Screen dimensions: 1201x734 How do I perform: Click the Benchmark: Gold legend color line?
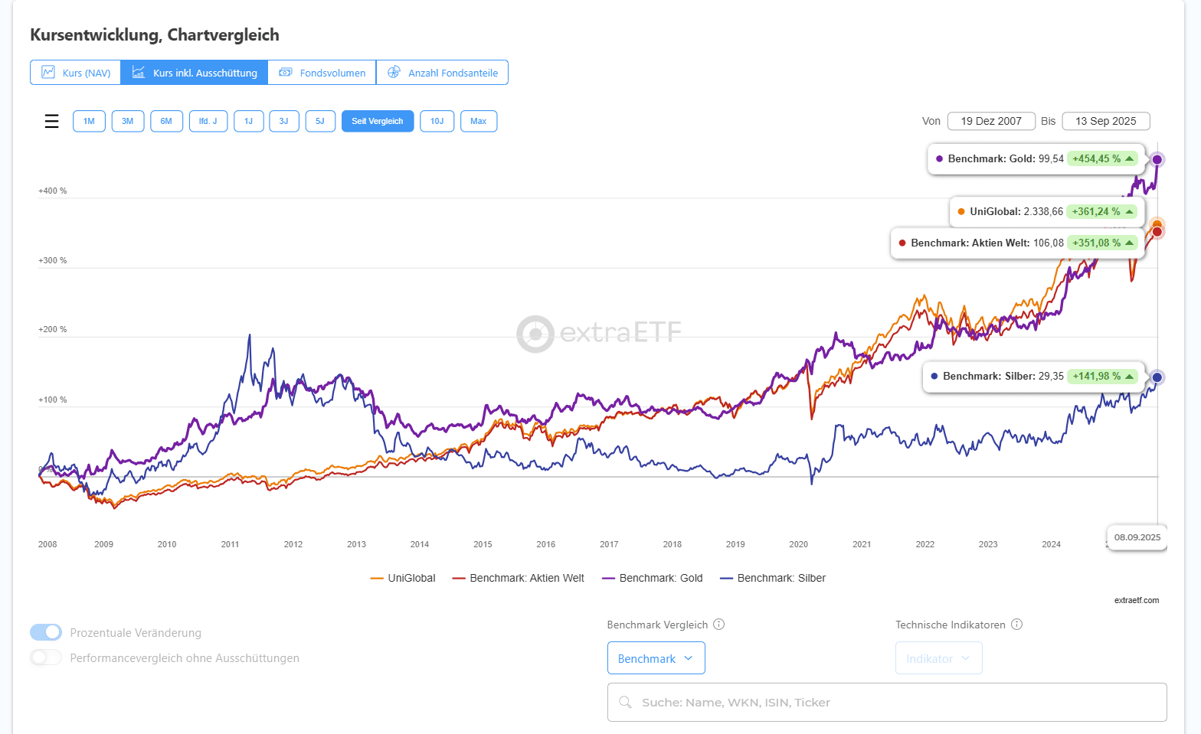609,579
